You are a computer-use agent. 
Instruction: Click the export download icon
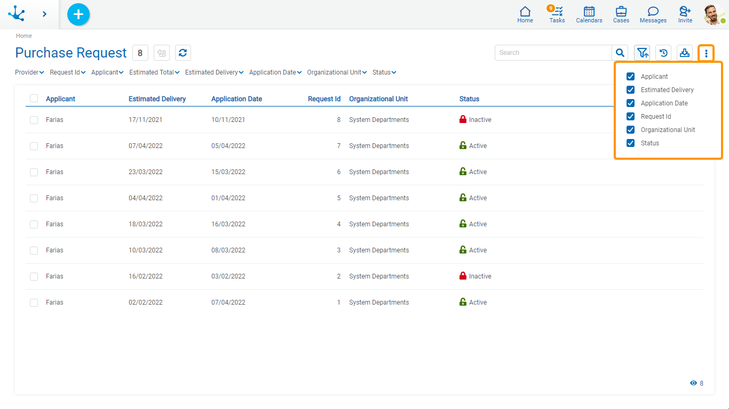point(685,53)
